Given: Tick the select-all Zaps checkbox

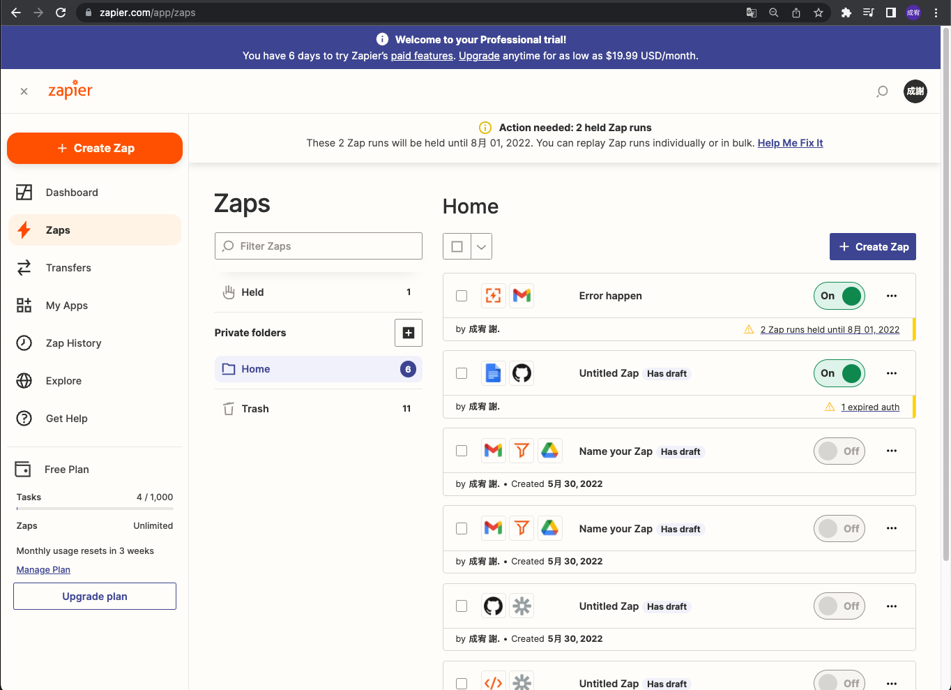Looking at the screenshot, I should [457, 246].
